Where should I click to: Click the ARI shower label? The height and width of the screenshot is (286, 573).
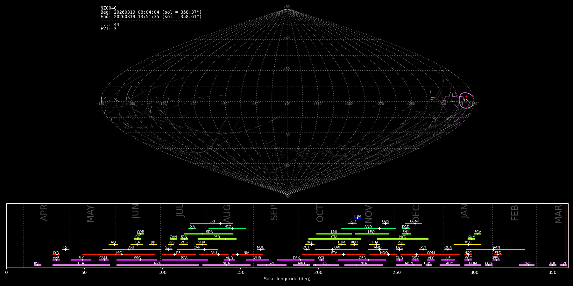131,248
